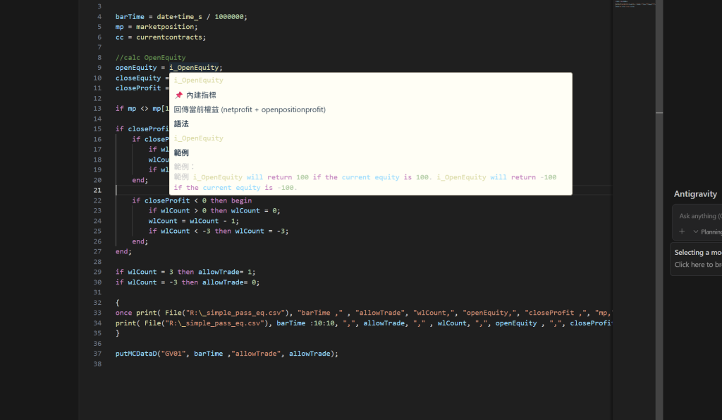Screen dimensions: 722x420
Task: Click line number 37 in the gutter
Action: [x=98, y=354]
